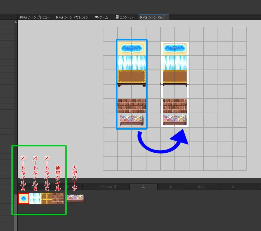261x231 pixels.
Task: Open the RPG シーン プレビュー tab
Action: (35, 17)
